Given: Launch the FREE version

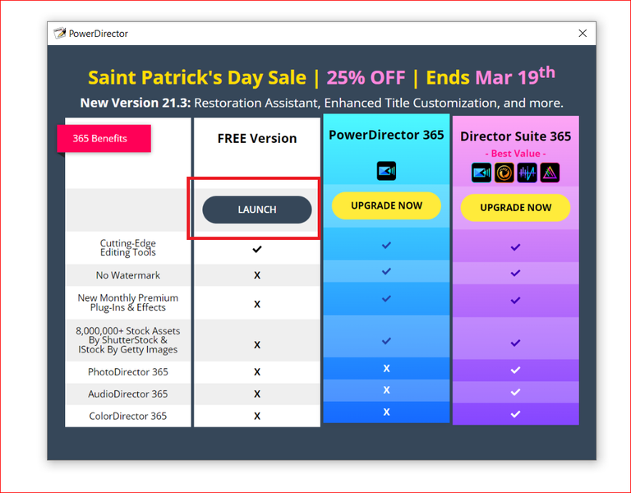Looking at the screenshot, I should tap(257, 210).
